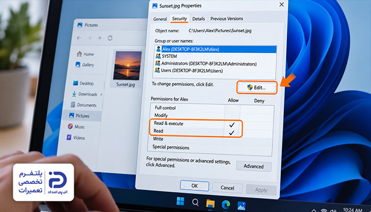This screenshot has width=371, height=212.
Task: Close the Sunset.jpg Properties dialog
Action: tap(281, 4)
